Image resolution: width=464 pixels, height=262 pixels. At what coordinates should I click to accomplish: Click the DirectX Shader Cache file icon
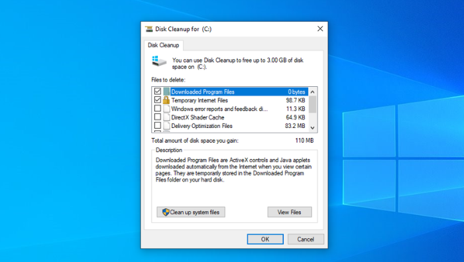[x=166, y=117]
